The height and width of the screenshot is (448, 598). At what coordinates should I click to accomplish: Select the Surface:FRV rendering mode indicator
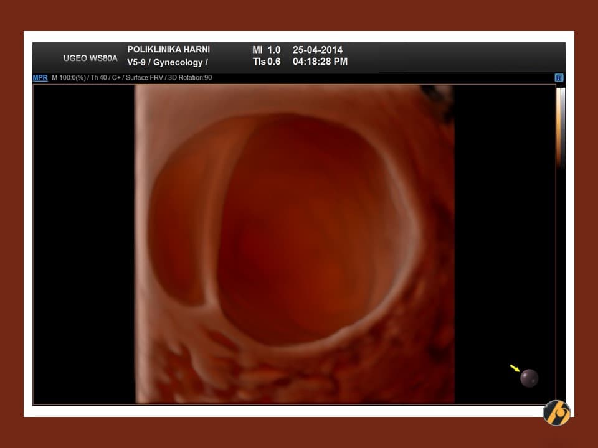[145, 78]
